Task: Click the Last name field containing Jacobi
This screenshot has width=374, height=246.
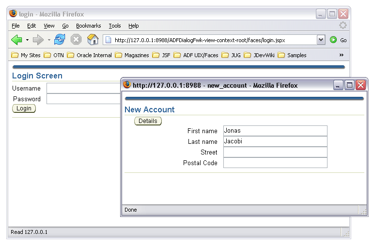Action: pyautogui.click(x=275, y=141)
